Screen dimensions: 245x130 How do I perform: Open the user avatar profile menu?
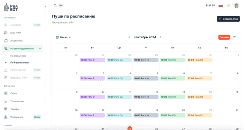pos(237,6)
